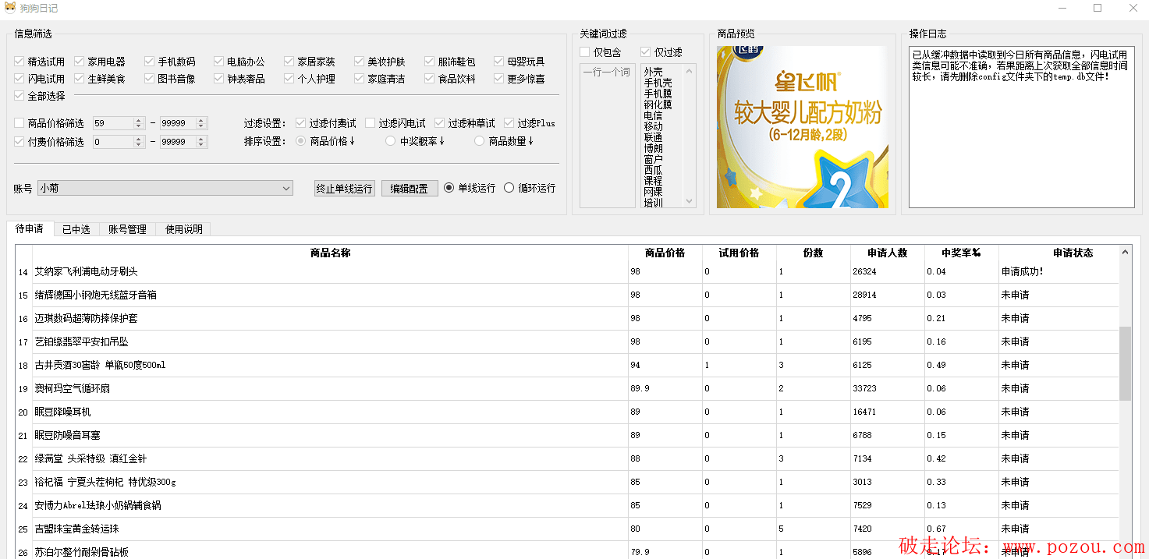Click the 编辑配置 button

pyautogui.click(x=409, y=189)
